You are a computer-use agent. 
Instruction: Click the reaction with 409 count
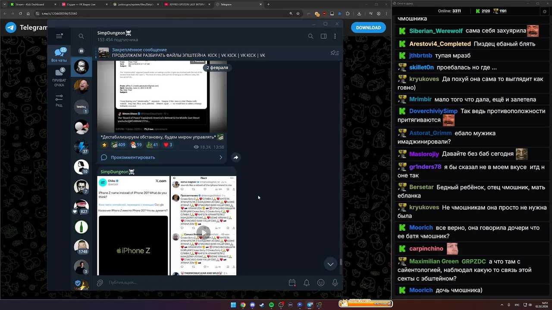pyautogui.click(x=118, y=145)
